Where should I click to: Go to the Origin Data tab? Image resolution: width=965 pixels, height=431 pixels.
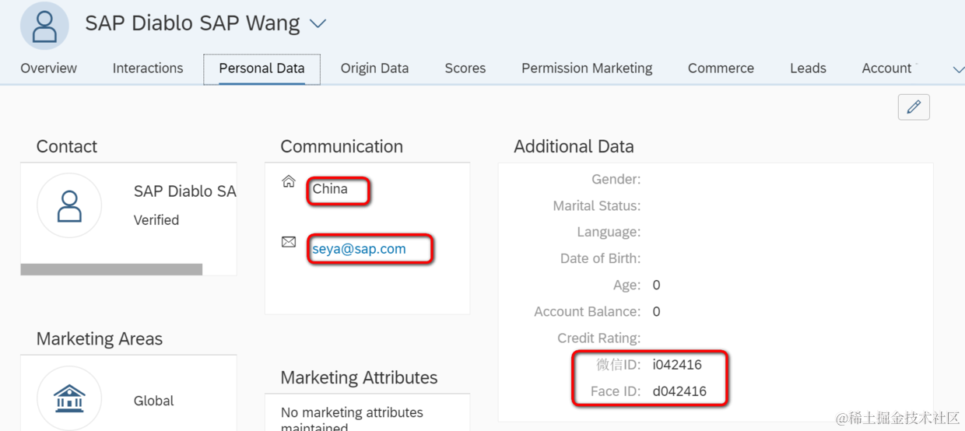coord(374,68)
